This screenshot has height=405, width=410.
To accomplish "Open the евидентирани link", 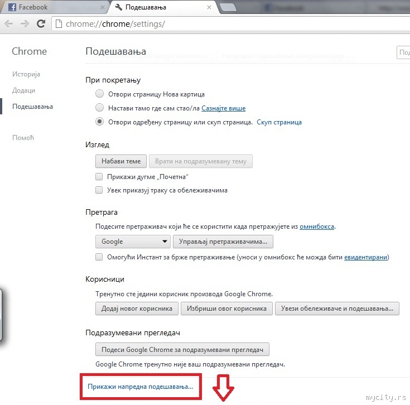I will point(365,257).
